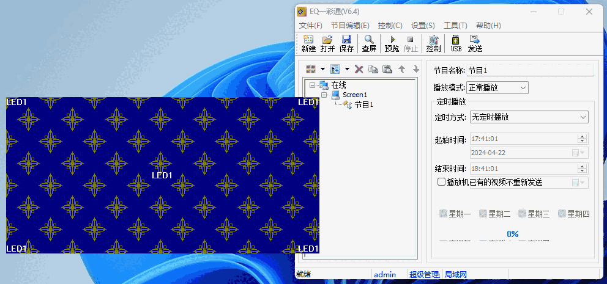Open the 帮助(H) menu

488,26
